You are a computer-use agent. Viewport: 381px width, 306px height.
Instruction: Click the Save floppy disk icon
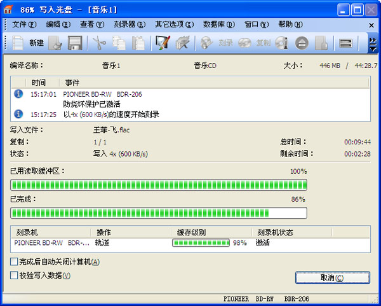75,43
